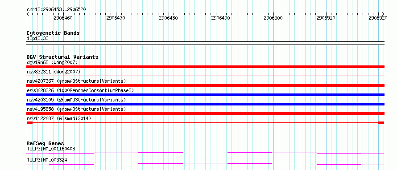Click the 2906480 ruler position
The width and height of the screenshot is (397, 170).
coord(168,18)
